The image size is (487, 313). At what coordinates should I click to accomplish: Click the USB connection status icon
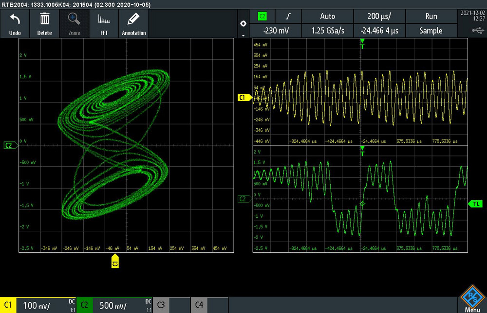(478, 30)
